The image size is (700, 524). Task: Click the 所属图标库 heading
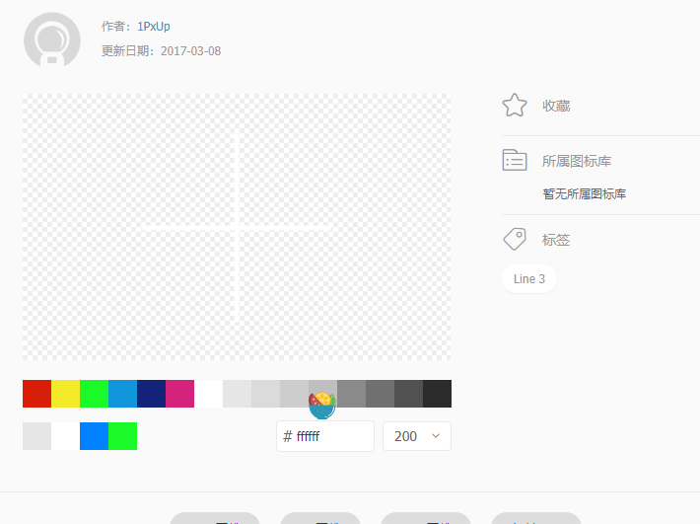pos(577,161)
